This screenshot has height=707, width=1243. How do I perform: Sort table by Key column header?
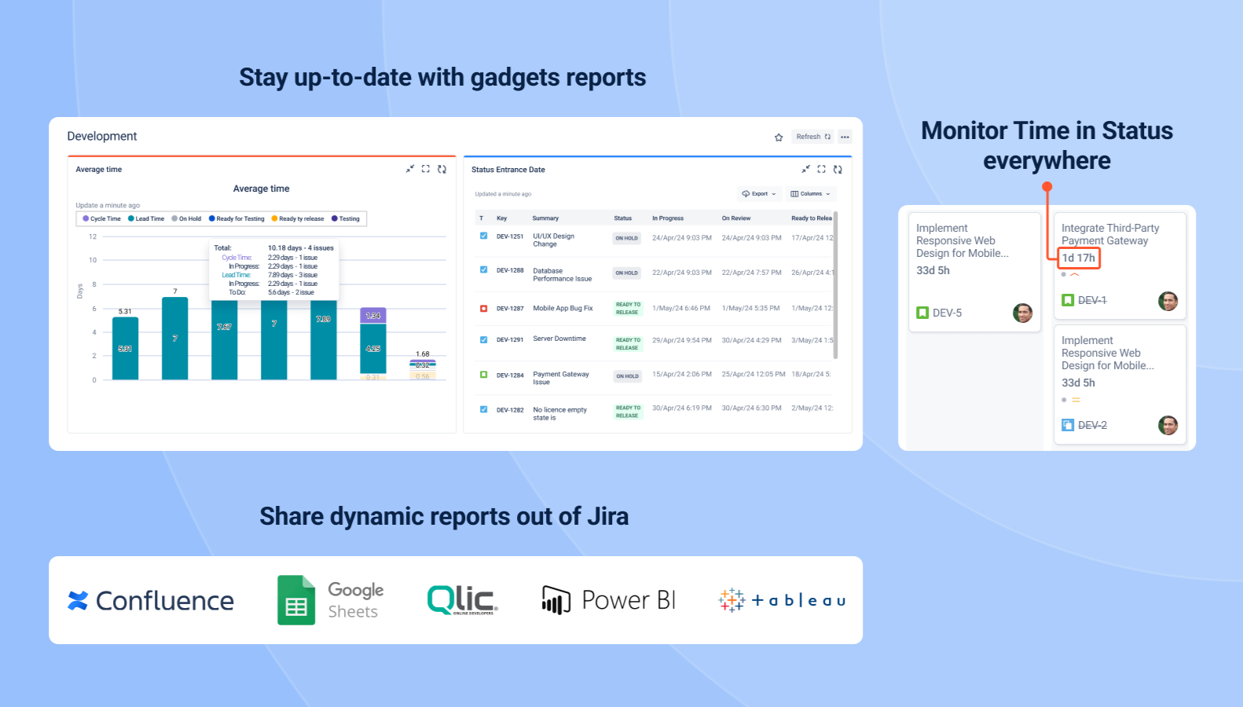click(502, 218)
